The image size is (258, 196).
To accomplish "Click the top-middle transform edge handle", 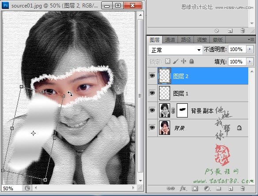I will tap(42, 91).
